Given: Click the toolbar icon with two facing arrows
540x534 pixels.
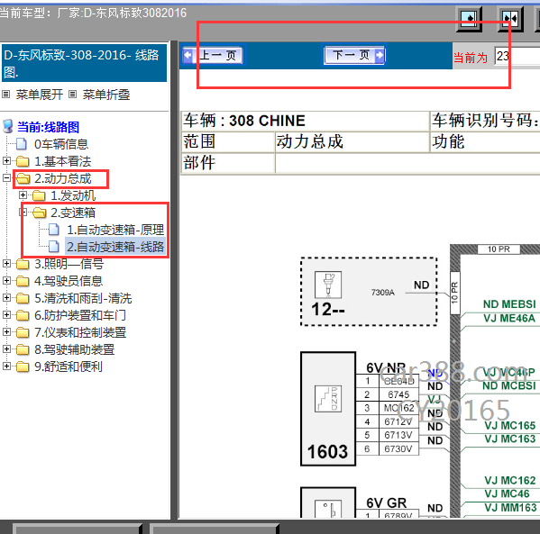Looking at the screenshot, I should pyautogui.click(x=510, y=19).
